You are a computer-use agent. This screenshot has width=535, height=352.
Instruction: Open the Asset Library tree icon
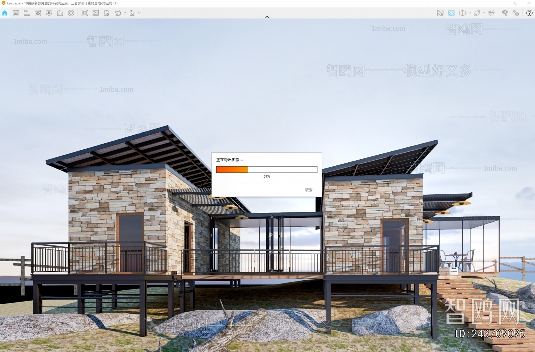click(x=49, y=13)
